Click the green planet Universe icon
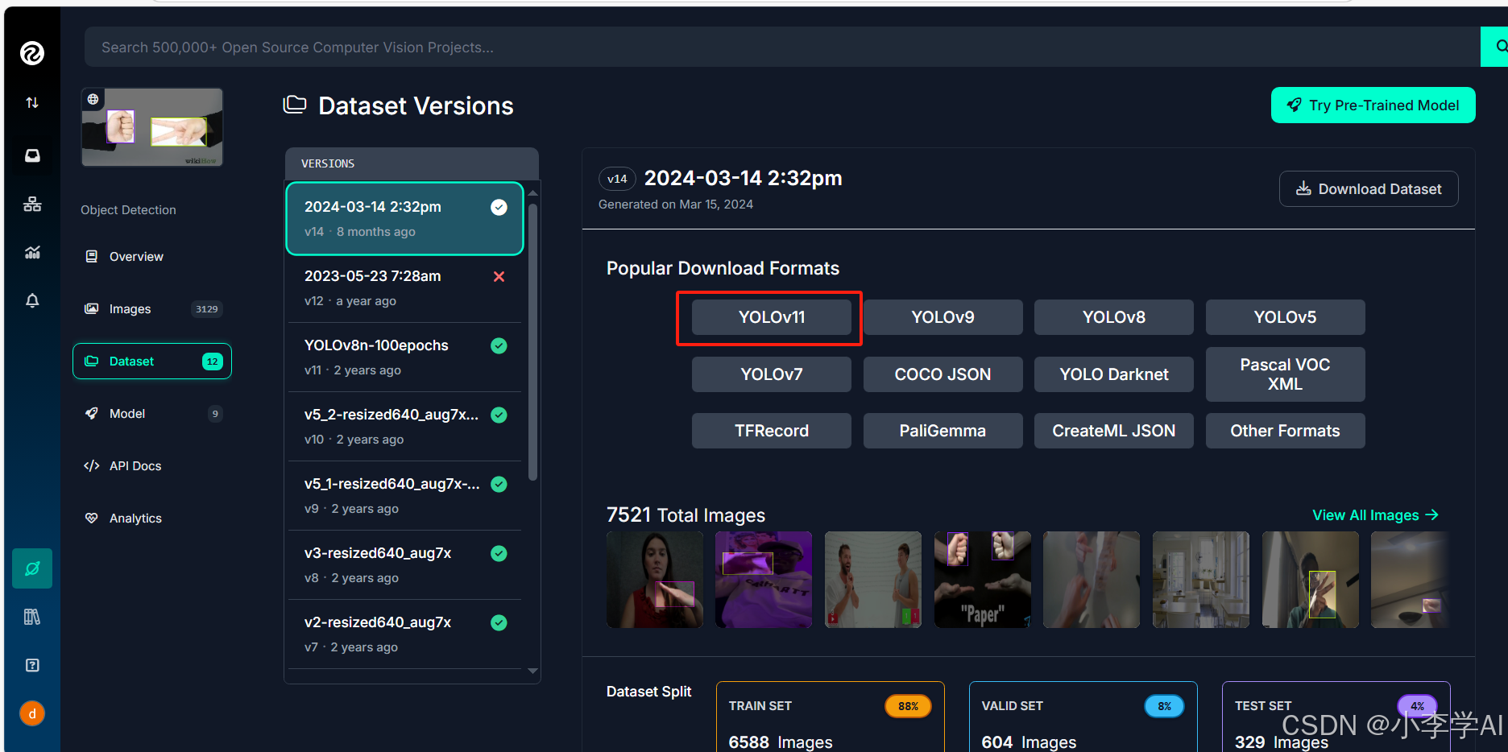The width and height of the screenshot is (1508, 752). pyautogui.click(x=32, y=568)
